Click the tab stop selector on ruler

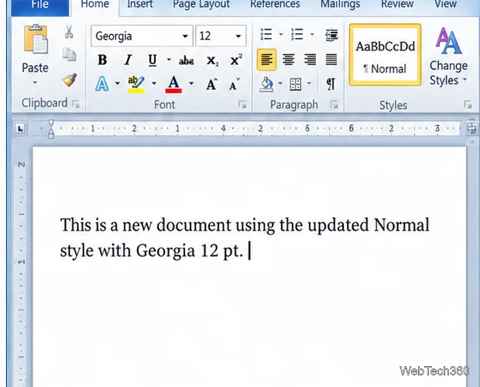[x=20, y=128]
